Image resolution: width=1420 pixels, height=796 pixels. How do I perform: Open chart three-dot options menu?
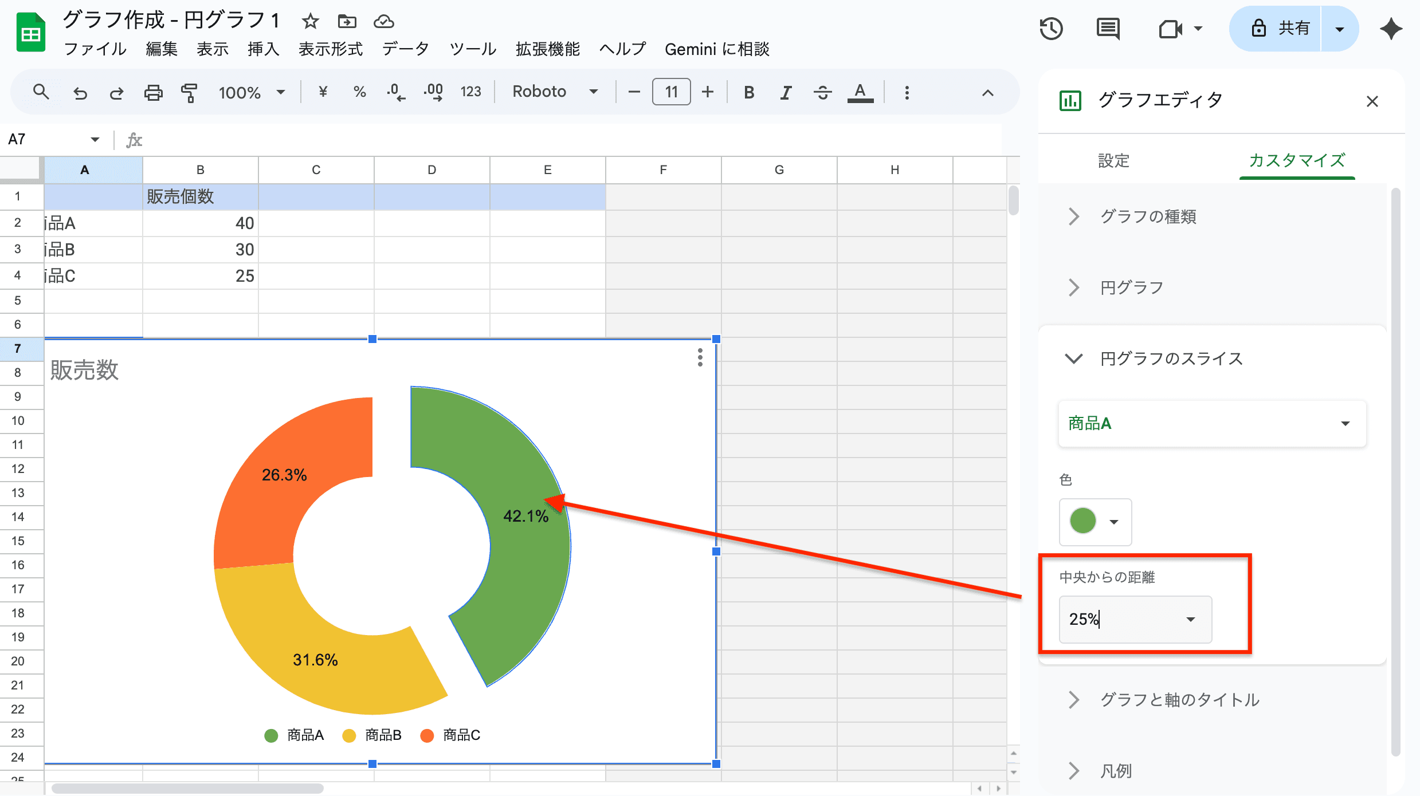click(x=700, y=357)
